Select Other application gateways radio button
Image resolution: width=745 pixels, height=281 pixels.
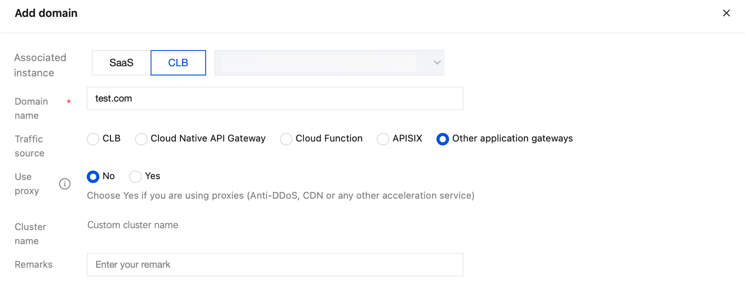tap(442, 139)
